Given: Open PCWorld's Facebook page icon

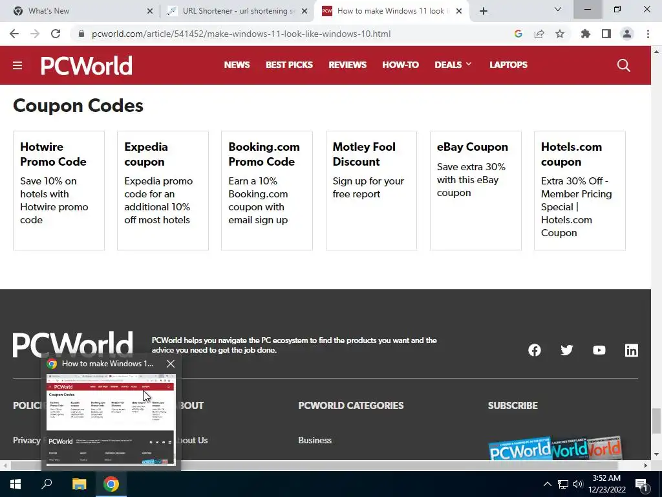Looking at the screenshot, I should [x=535, y=350].
